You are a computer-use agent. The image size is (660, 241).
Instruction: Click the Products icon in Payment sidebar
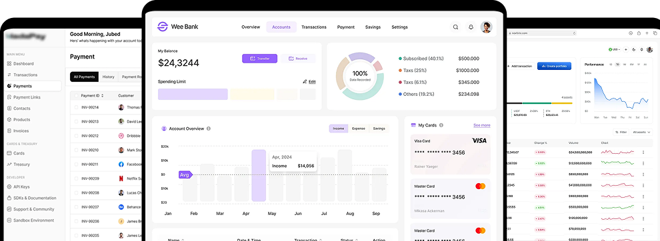9,119
